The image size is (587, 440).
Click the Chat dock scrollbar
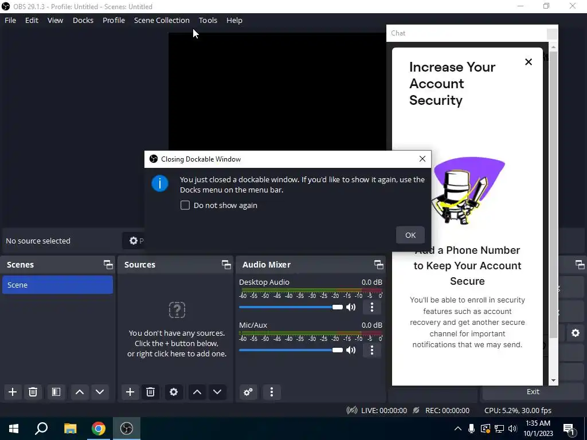click(553, 195)
